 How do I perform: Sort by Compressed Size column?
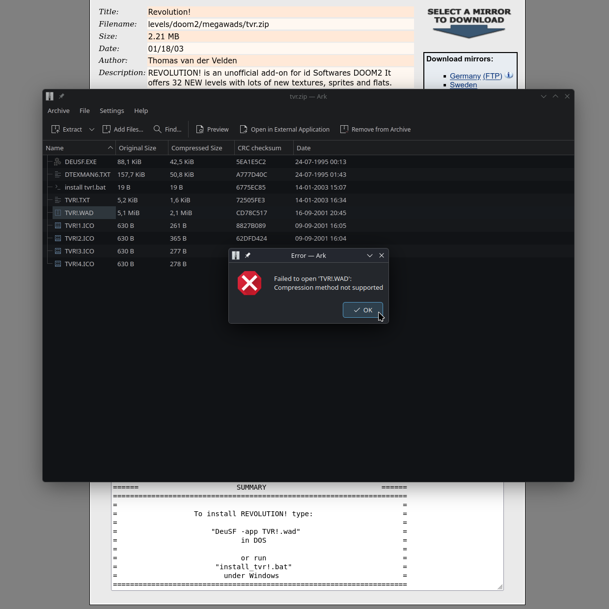click(x=201, y=148)
